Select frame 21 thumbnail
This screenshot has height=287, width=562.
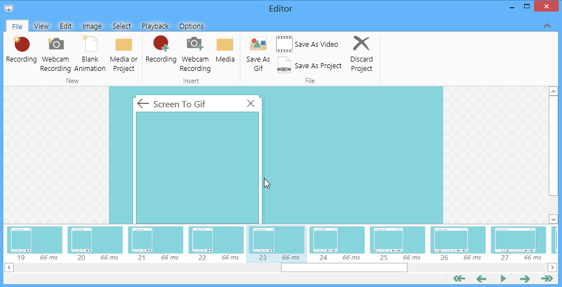[156, 244]
